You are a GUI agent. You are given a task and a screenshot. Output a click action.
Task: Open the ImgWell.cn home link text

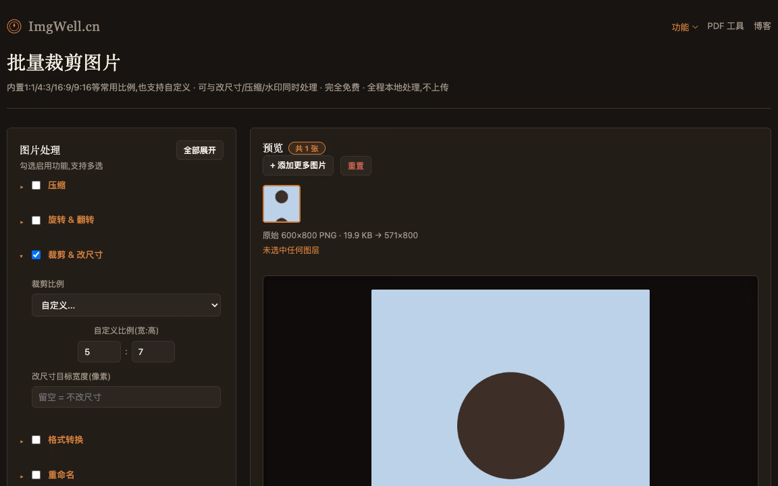[64, 26]
